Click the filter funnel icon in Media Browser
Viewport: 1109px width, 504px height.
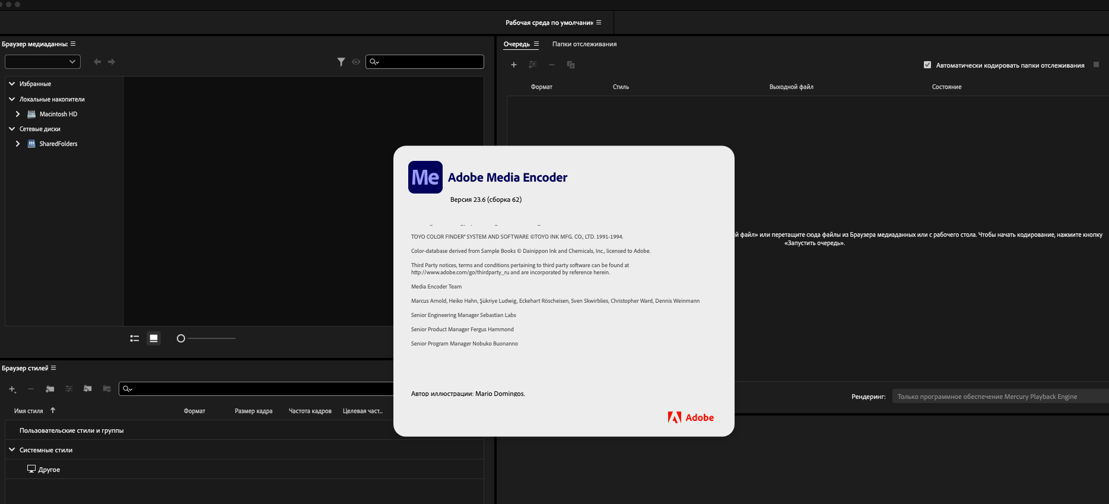pyautogui.click(x=341, y=62)
